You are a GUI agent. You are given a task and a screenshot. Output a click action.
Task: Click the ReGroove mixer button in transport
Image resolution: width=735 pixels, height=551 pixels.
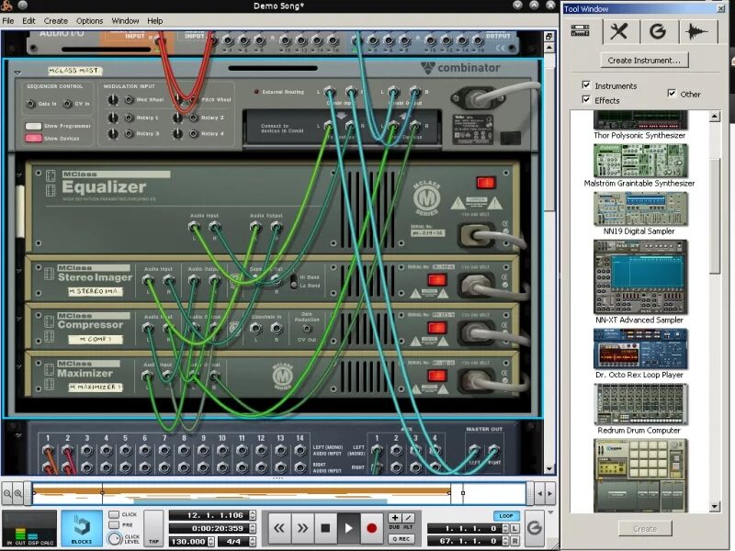tap(535, 528)
